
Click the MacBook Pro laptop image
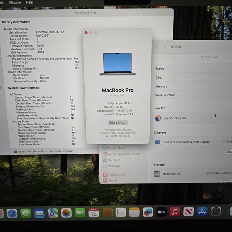point(118,64)
